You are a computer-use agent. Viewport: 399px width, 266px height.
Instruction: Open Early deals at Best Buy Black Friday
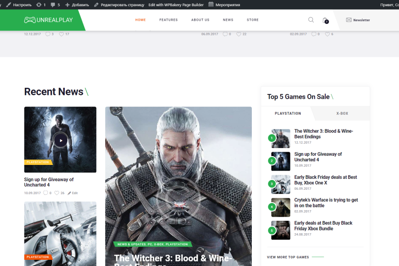[x=323, y=226]
